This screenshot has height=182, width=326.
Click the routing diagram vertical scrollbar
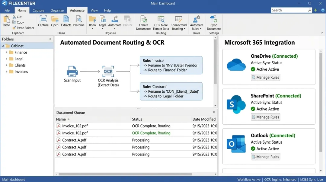[x=215, y=62]
